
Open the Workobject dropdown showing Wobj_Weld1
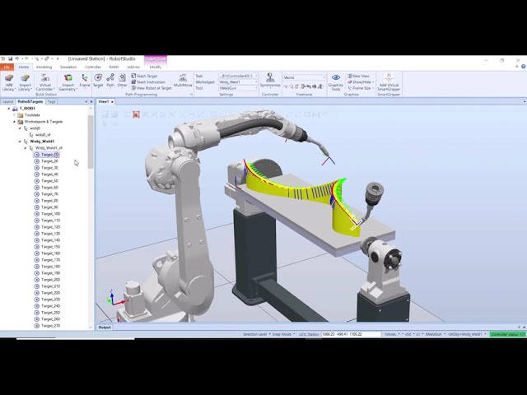click(x=238, y=82)
